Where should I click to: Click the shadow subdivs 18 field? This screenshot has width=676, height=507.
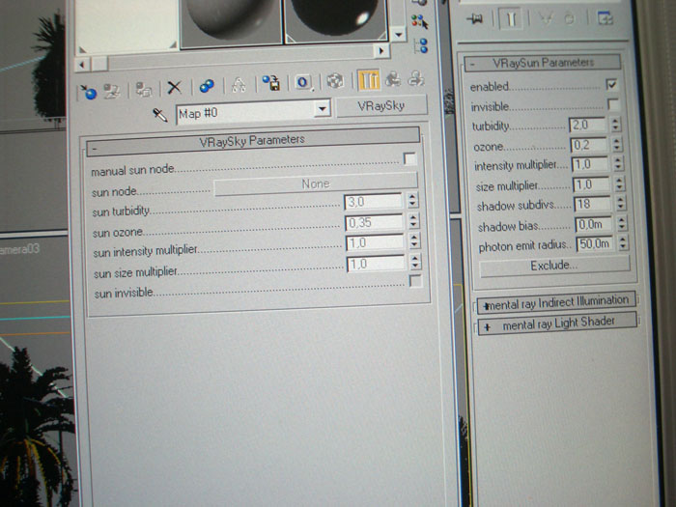point(592,204)
